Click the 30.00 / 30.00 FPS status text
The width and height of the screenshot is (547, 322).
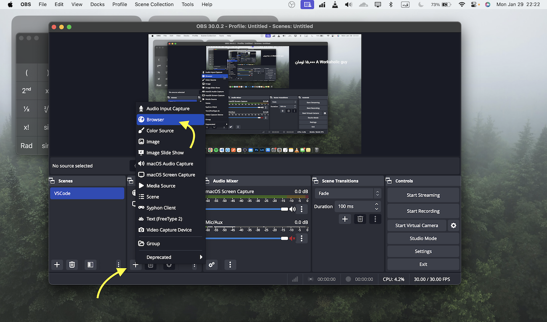[x=432, y=279]
